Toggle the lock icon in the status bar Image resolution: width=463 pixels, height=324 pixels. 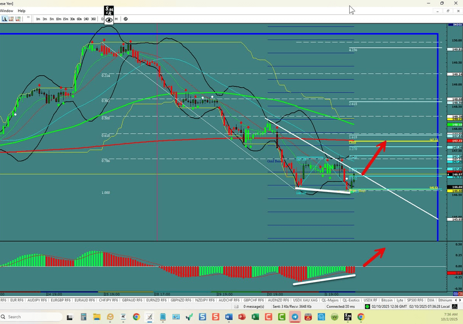click(455, 306)
